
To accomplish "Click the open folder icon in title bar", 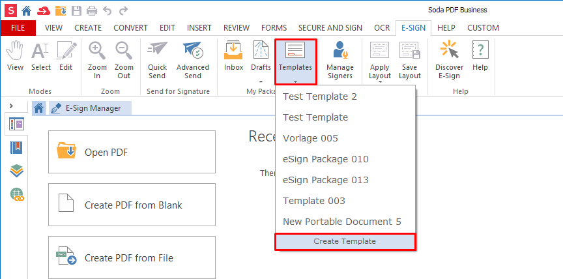I will pos(61,11).
